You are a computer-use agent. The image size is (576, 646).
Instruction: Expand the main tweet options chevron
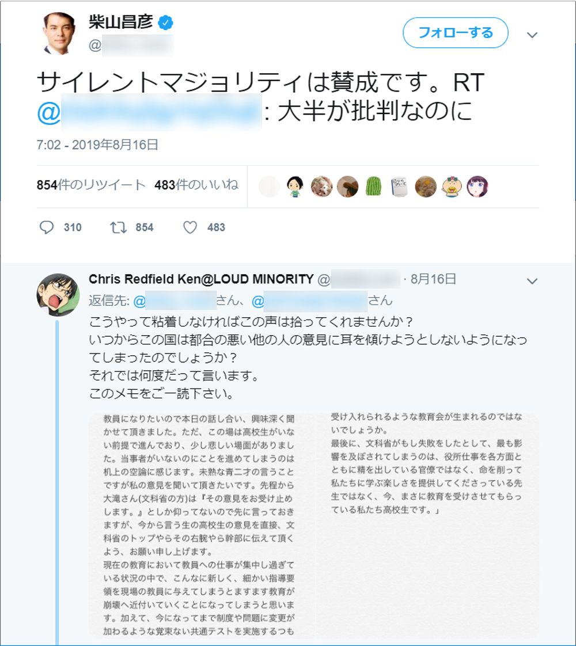click(x=532, y=35)
